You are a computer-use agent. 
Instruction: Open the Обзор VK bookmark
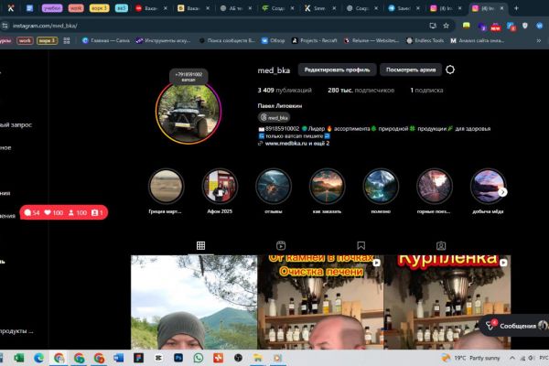[274, 40]
